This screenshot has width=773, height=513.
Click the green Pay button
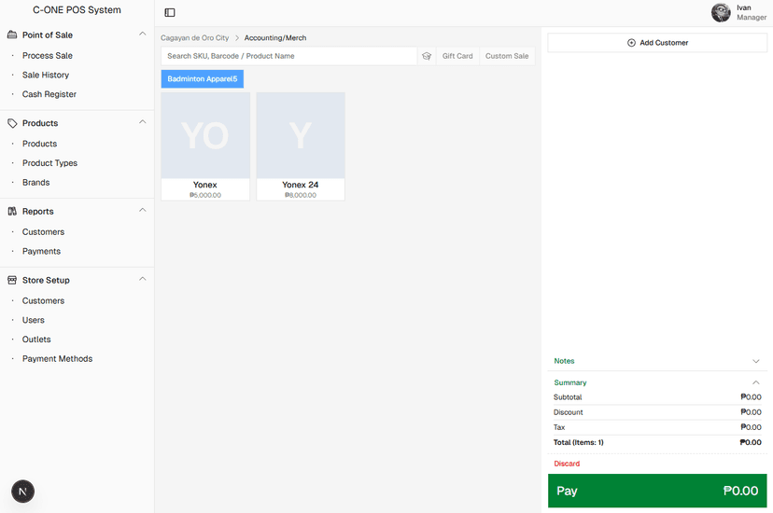657,491
